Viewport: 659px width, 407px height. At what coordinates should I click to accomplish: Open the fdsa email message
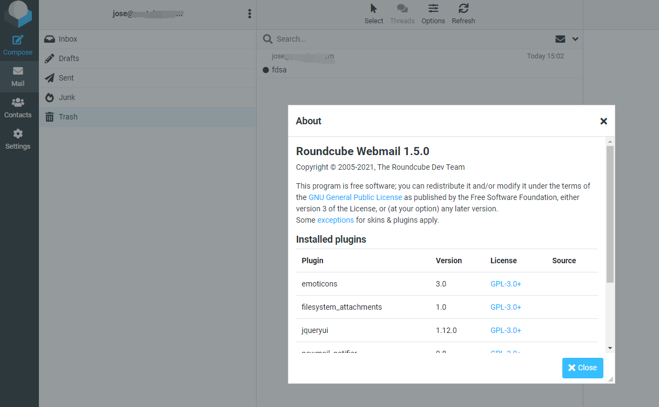[x=279, y=70]
